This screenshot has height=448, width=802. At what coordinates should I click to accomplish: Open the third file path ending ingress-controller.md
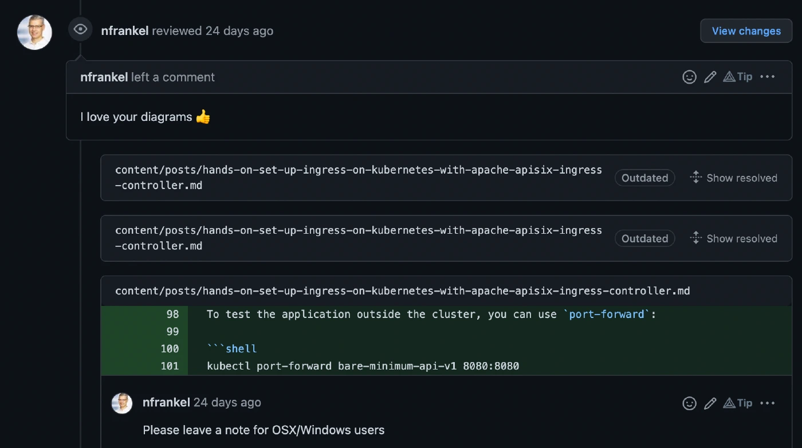point(403,291)
